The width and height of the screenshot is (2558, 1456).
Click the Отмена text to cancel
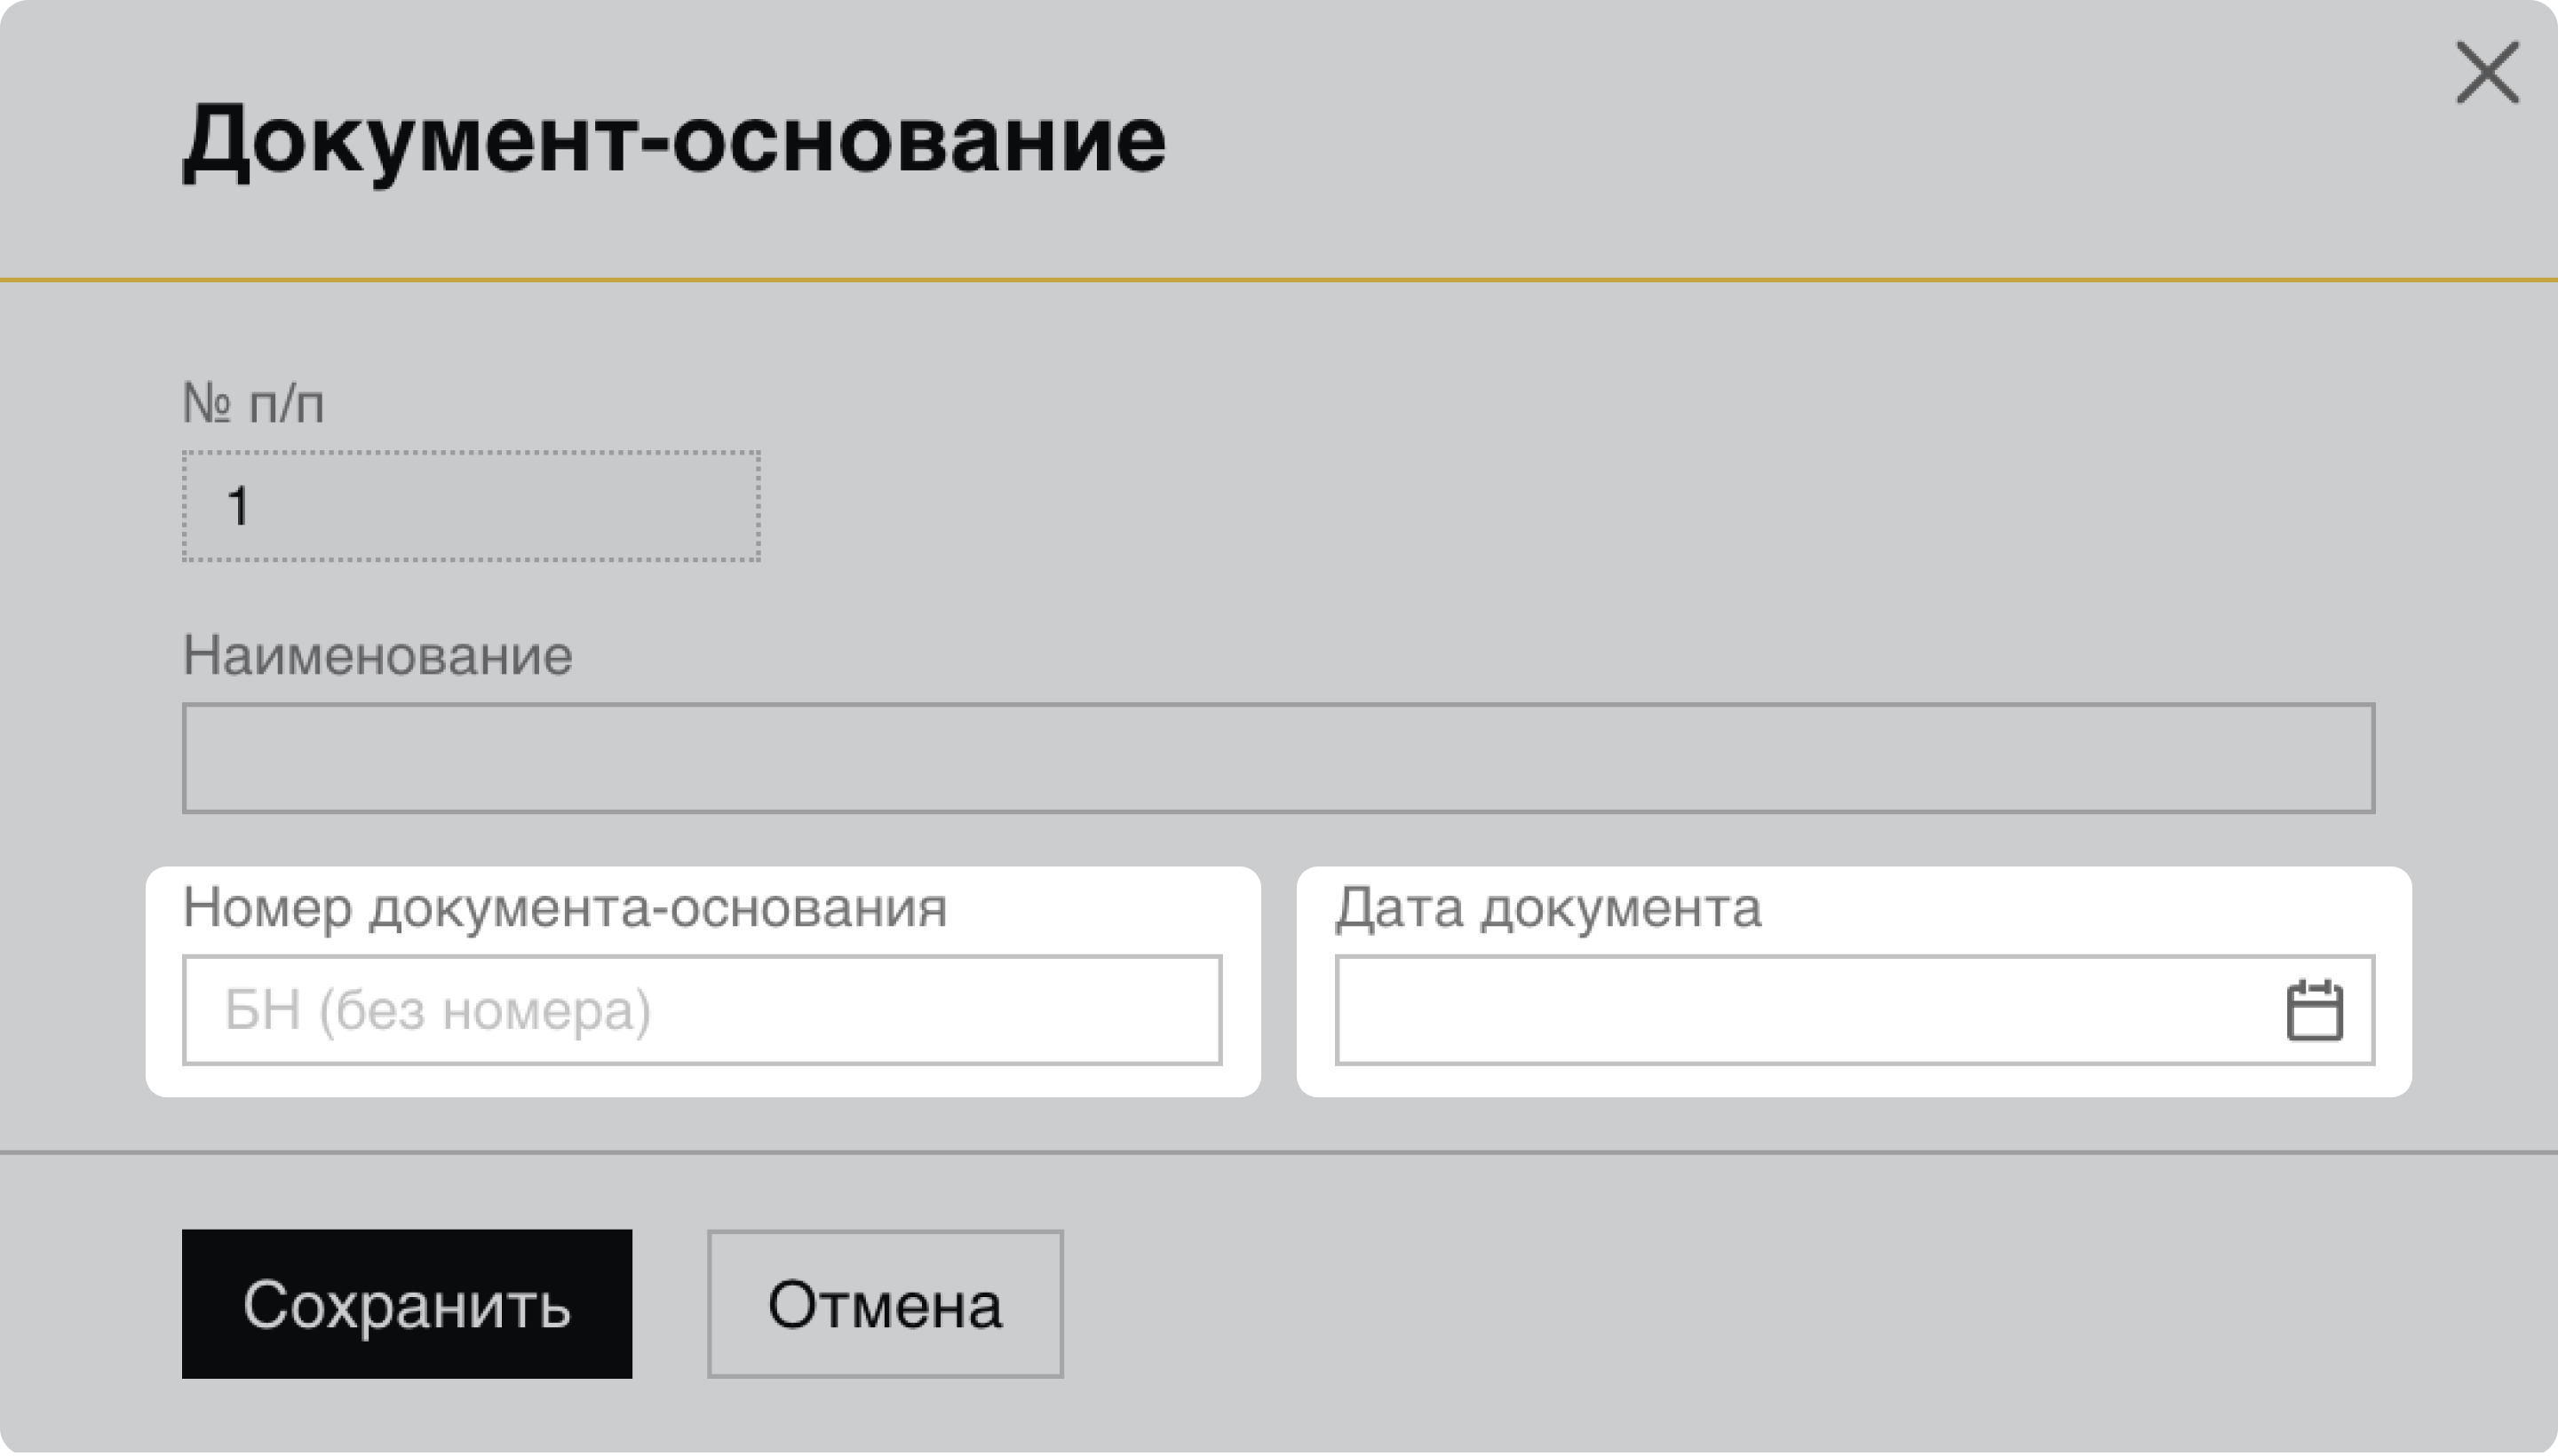click(885, 1305)
